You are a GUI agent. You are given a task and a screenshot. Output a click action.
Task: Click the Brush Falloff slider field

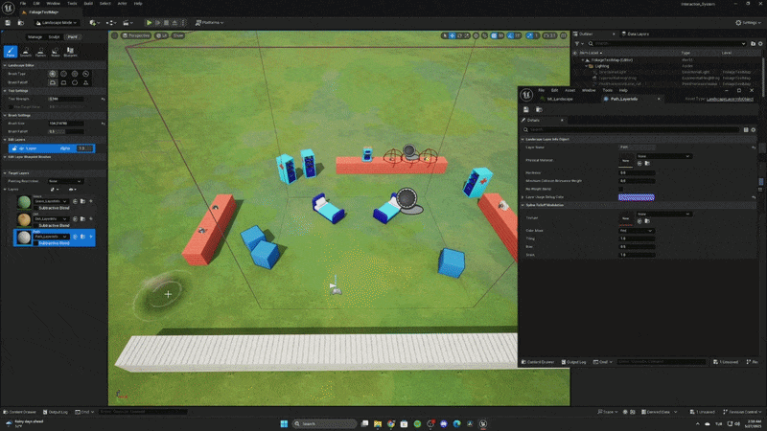click(66, 131)
